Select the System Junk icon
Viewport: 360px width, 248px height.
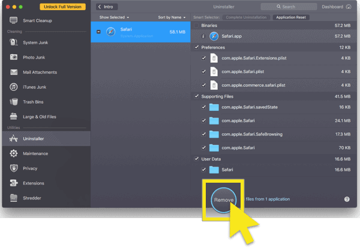14,43
